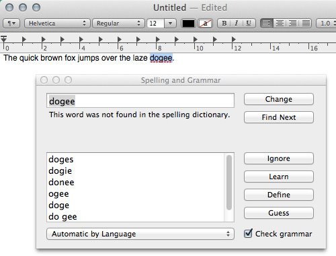Viewport: 336px width, 256px height.
Task: Select the suggestion 'dogie'
Action: [135, 170]
